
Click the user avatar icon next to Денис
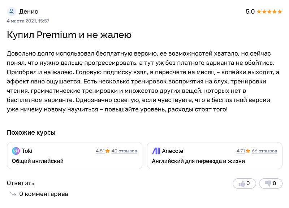[x=11, y=11]
